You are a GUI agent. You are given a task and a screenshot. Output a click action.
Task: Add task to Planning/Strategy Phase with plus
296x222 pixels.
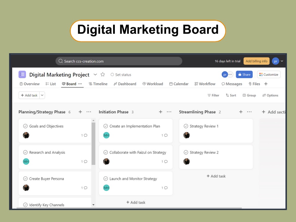click(x=80, y=112)
